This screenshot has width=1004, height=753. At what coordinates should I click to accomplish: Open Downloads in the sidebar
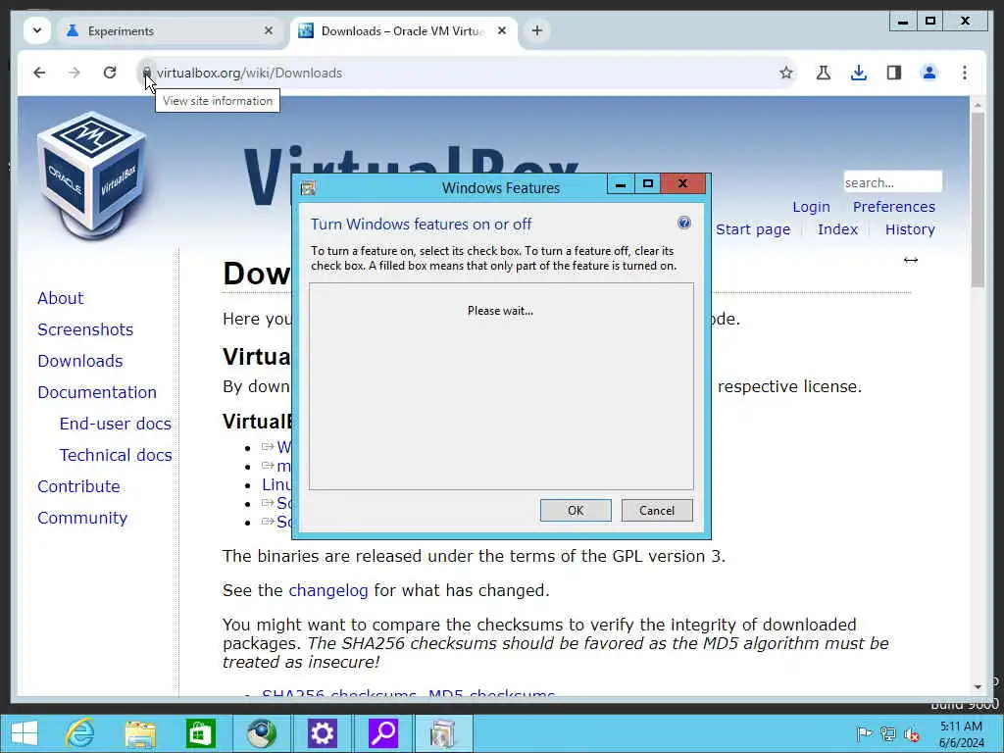(x=80, y=361)
